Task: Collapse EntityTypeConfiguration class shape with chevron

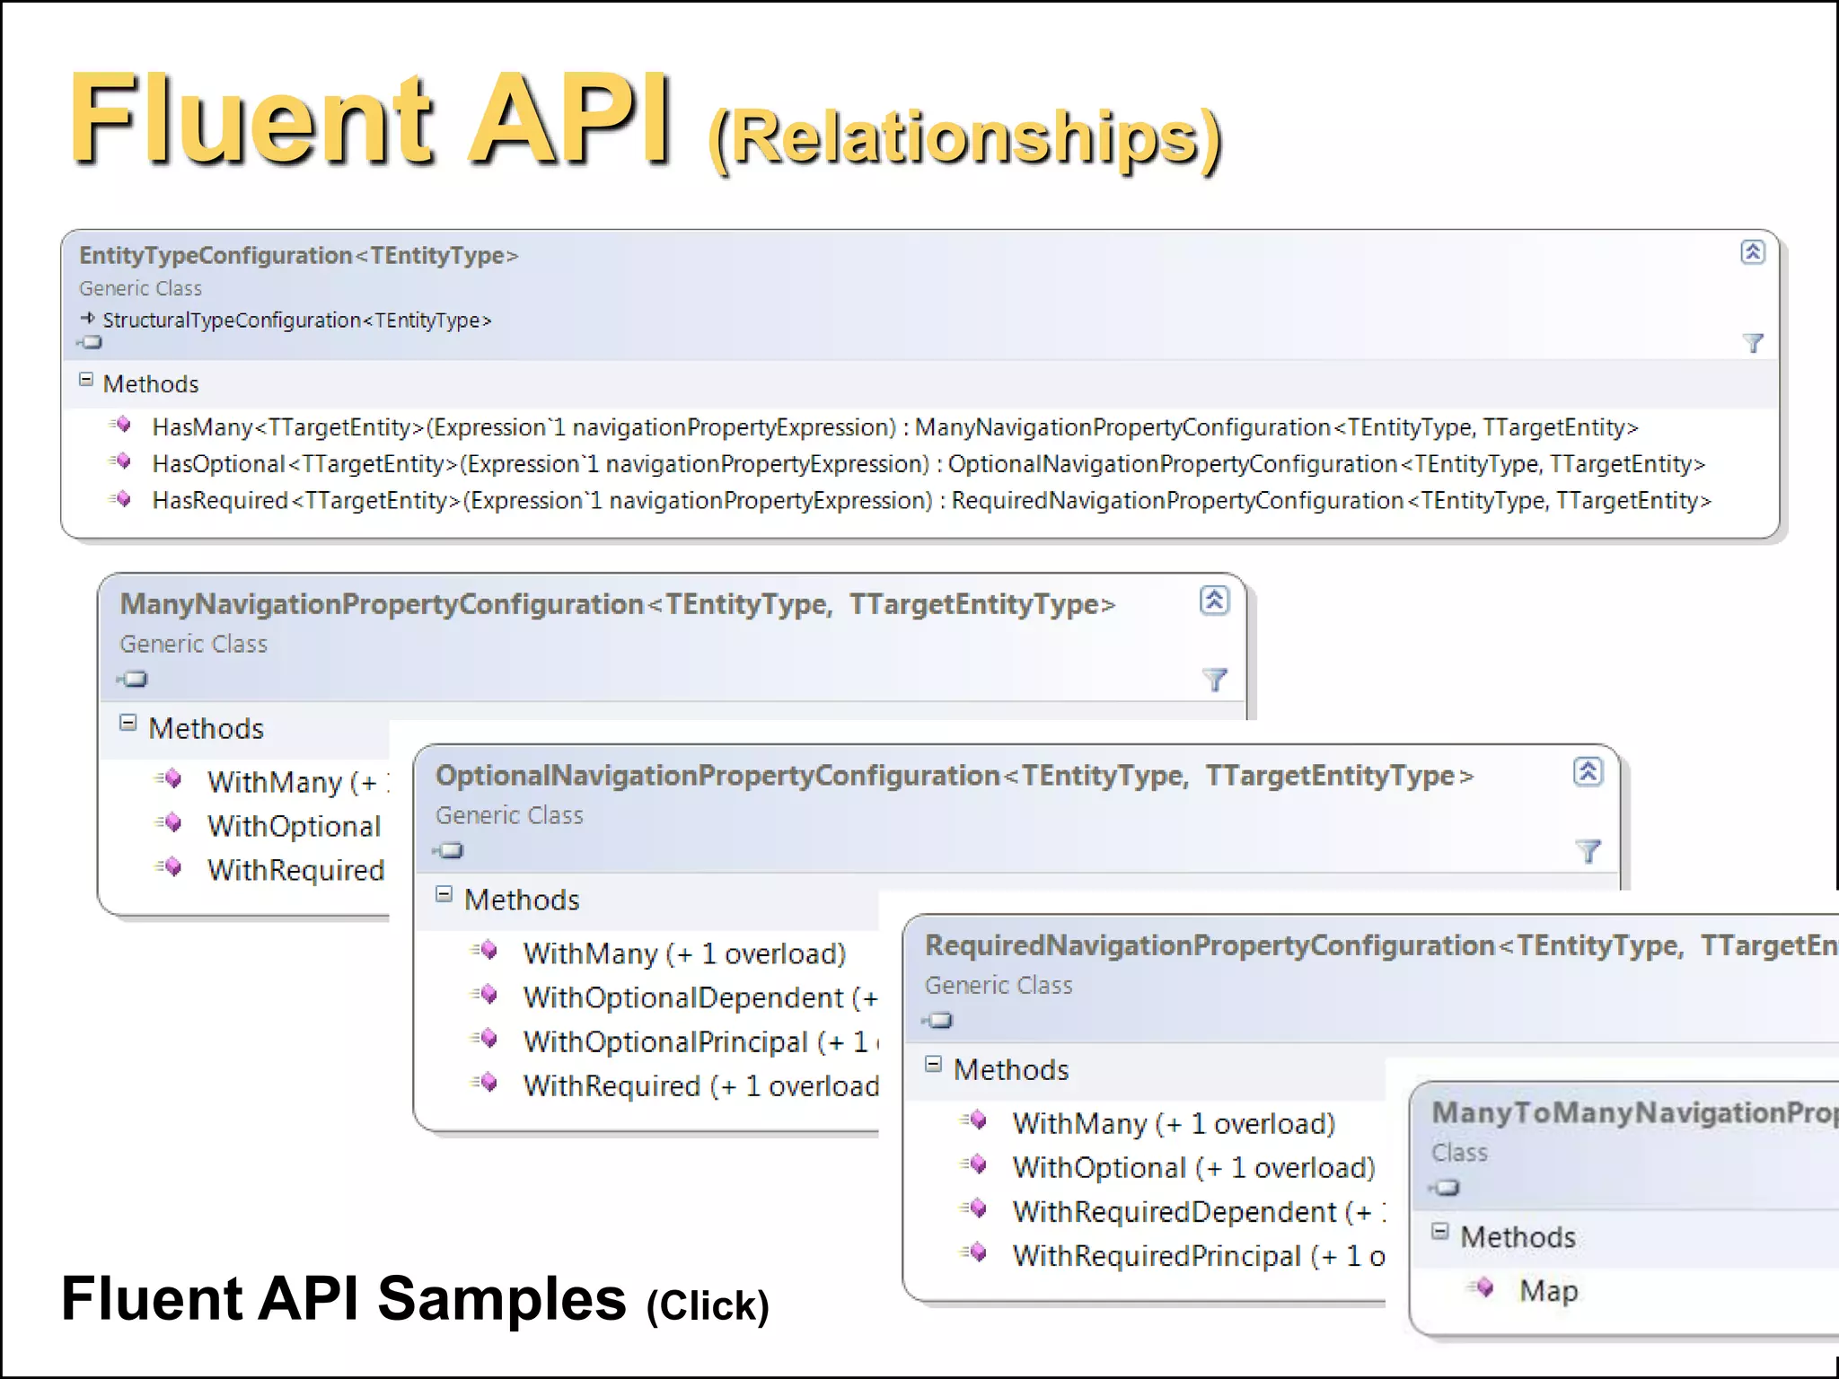Action: pos(1752,252)
